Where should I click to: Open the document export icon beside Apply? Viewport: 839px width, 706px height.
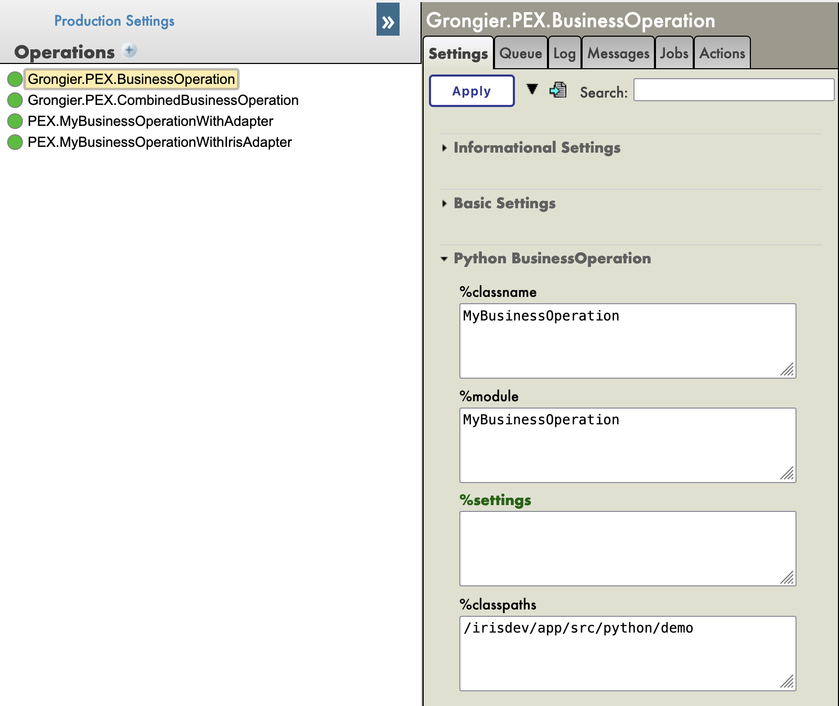(557, 90)
